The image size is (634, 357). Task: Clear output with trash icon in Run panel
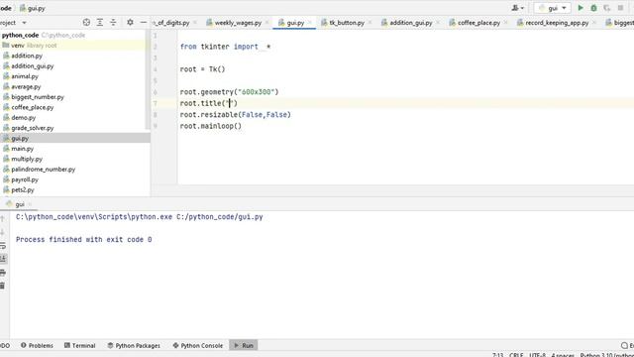(3, 286)
